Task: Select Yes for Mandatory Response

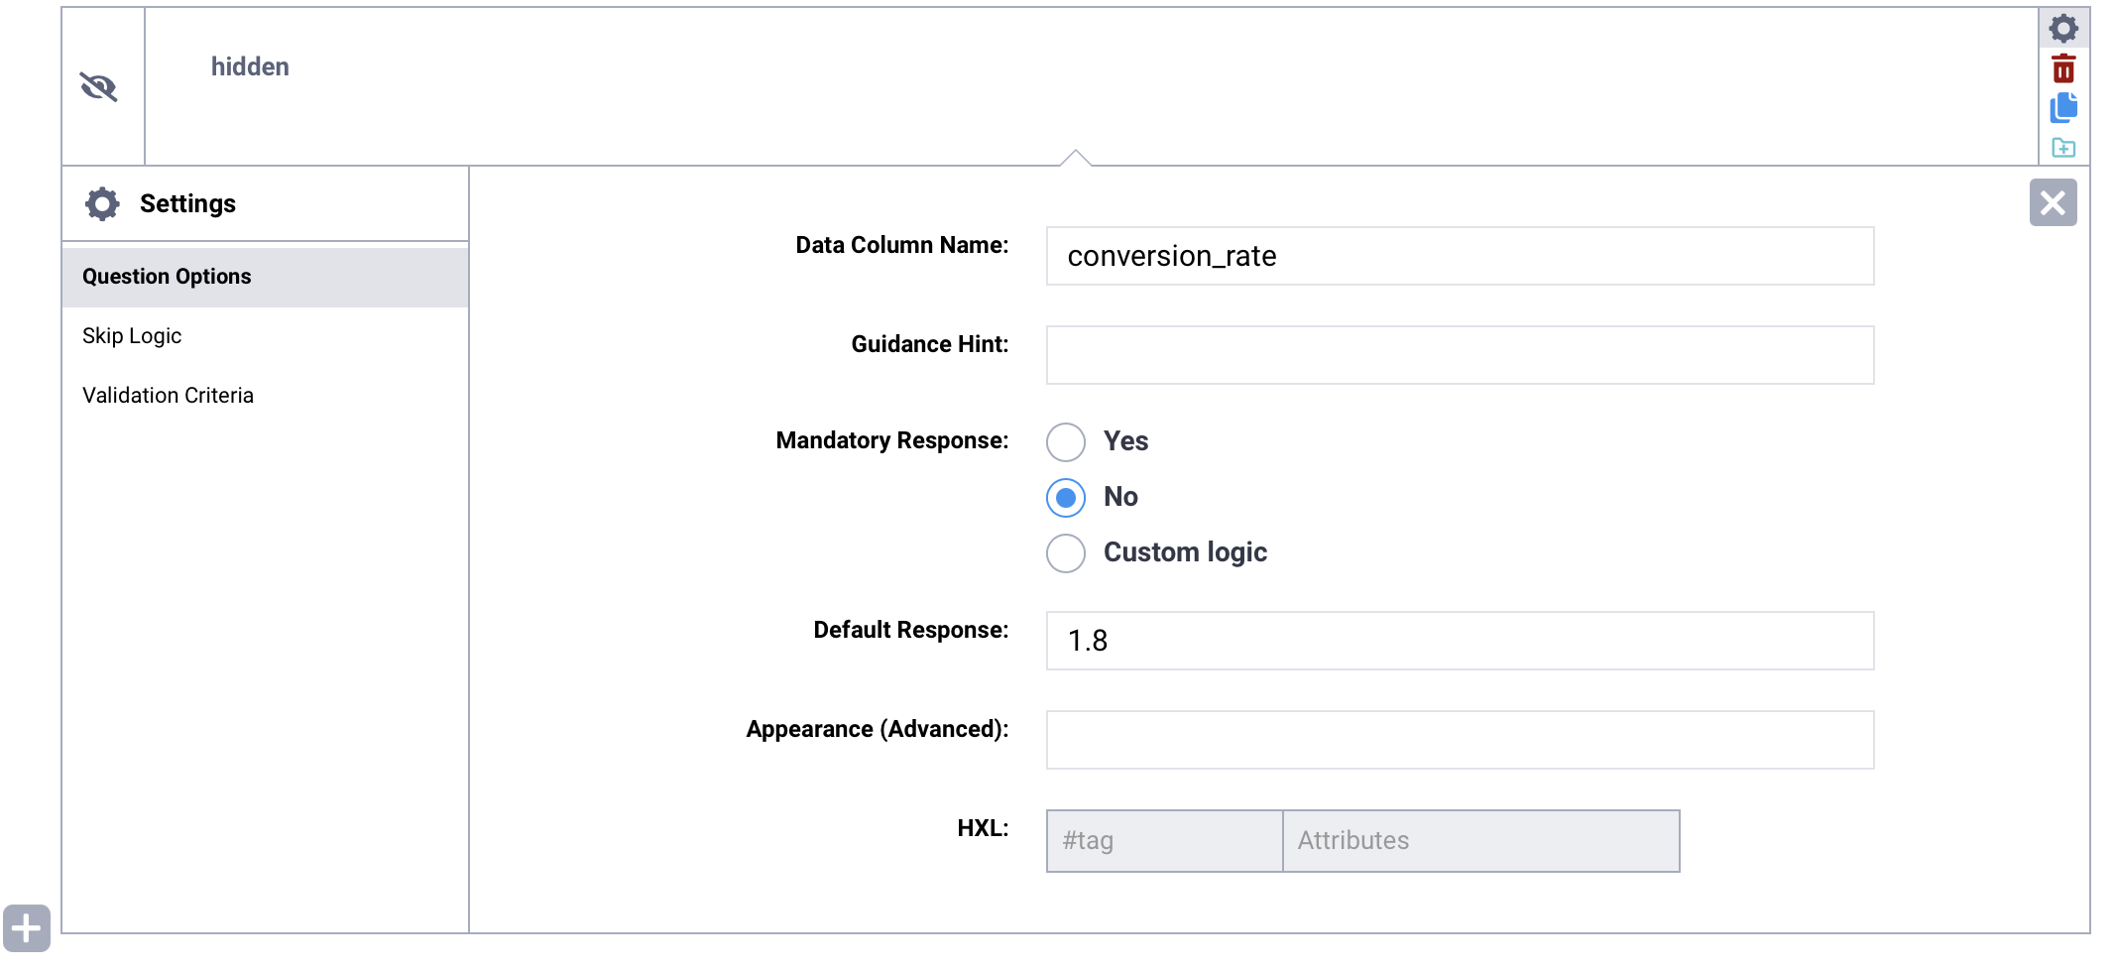Action: (x=1065, y=442)
